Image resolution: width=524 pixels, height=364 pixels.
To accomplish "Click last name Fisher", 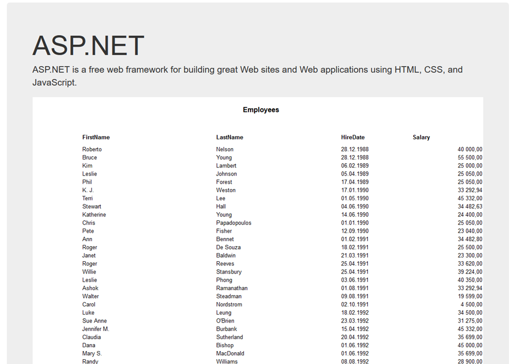I will 224,231.
